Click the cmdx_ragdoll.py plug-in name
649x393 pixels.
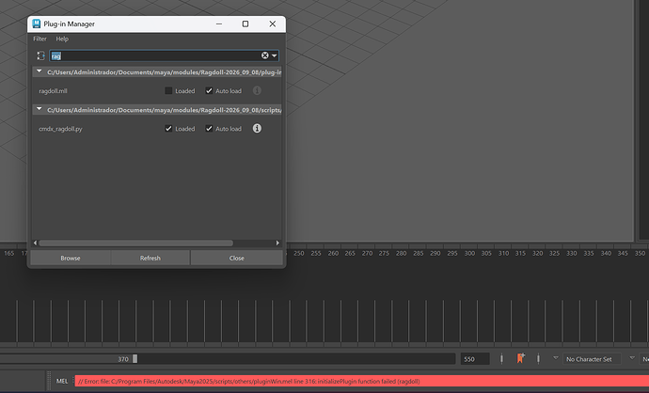tap(60, 129)
